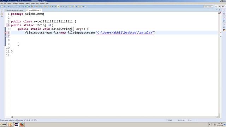
Task: Open the New file dropdown arrow
Action: pyautogui.click(x=4, y=6)
